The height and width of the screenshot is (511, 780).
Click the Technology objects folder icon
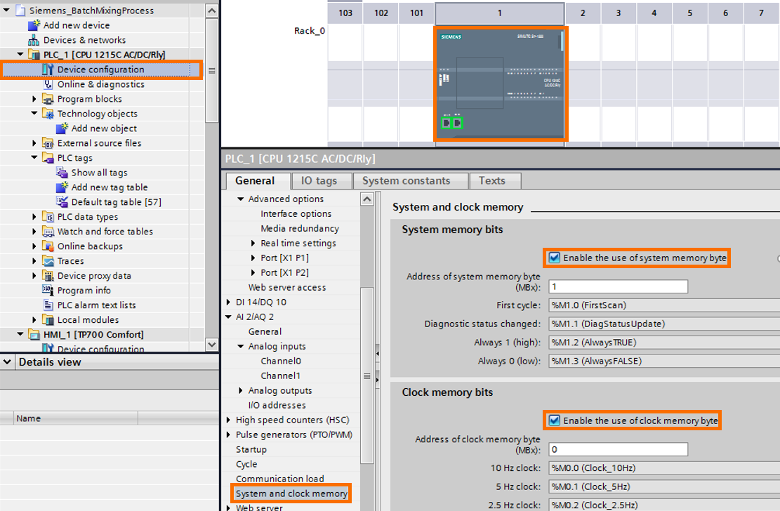pyautogui.click(x=48, y=114)
